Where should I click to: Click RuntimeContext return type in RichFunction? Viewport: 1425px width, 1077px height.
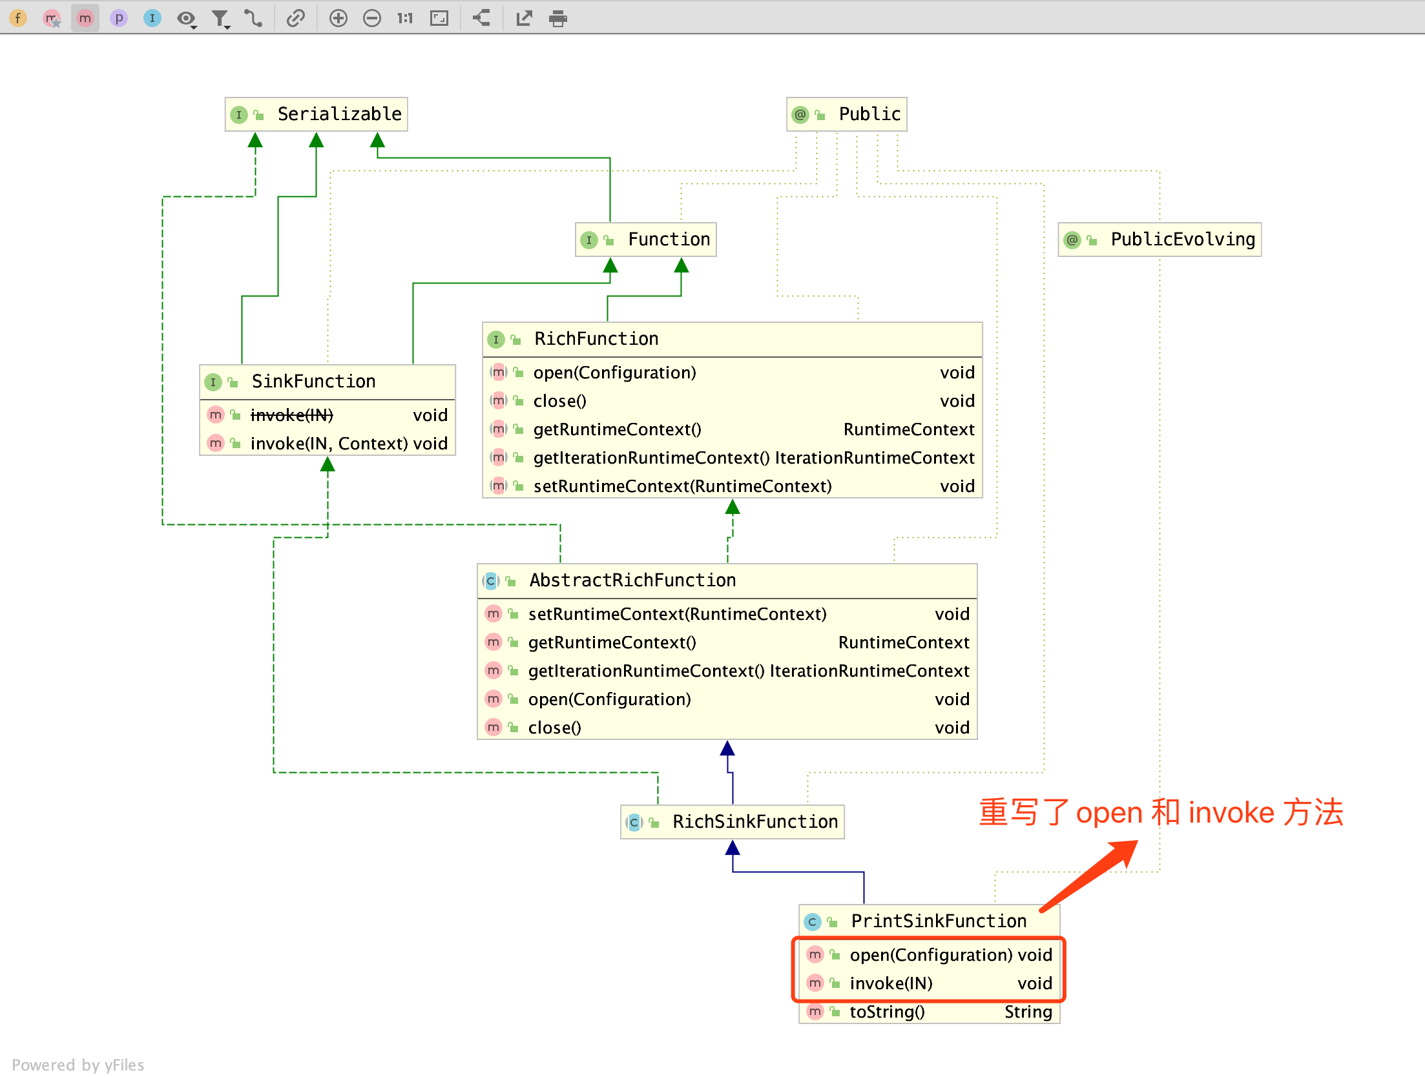coord(909,429)
